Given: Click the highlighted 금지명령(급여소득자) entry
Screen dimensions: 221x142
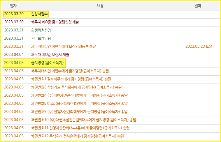Looking at the screenshot, I should pos(47,63).
